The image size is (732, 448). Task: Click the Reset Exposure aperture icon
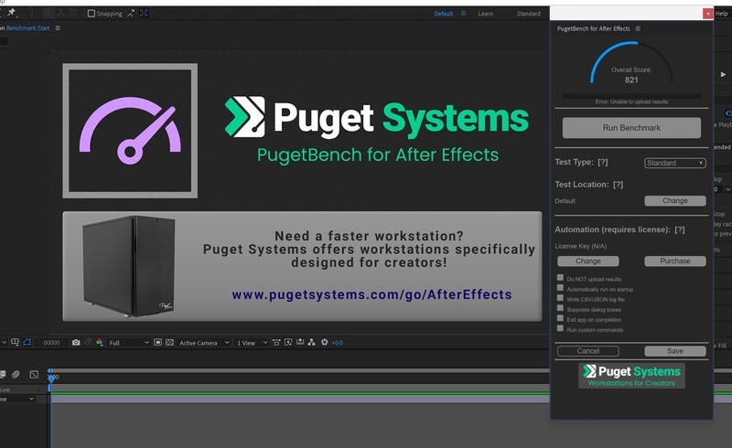click(x=325, y=343)
